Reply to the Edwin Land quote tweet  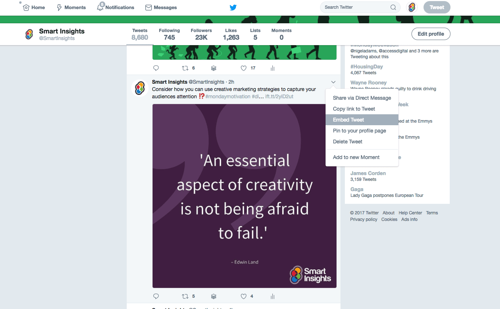(156, 296)
